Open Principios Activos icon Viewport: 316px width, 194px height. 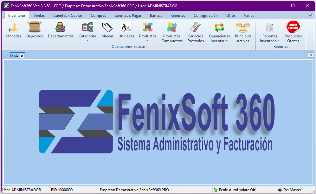pos(243,27)
